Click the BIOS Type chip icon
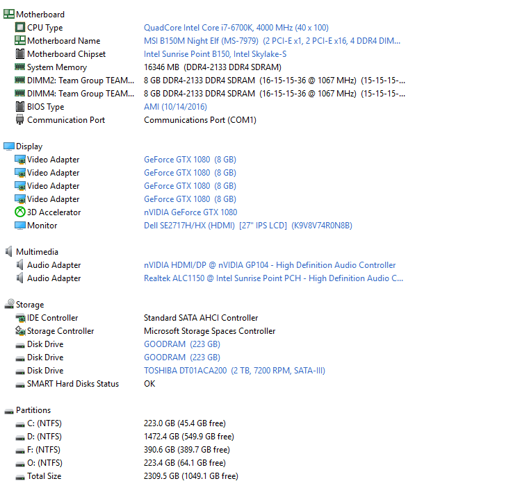522x497 pixels. pos(20,106)
